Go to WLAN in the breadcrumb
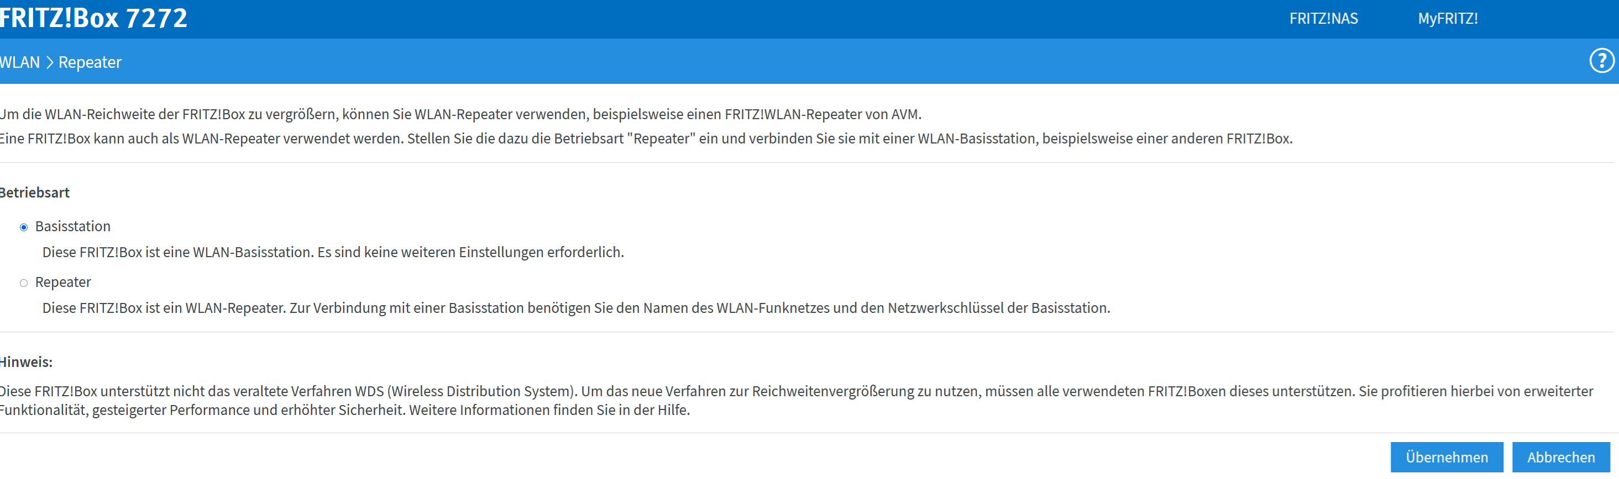The width and height of the screenshot is (1619, 479). pyautogui.click(x=19, y=62)
